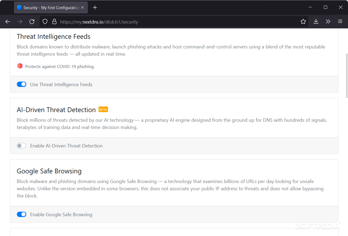Click the 'Use Threat Intelligence Feeds' label

point(61,85)
